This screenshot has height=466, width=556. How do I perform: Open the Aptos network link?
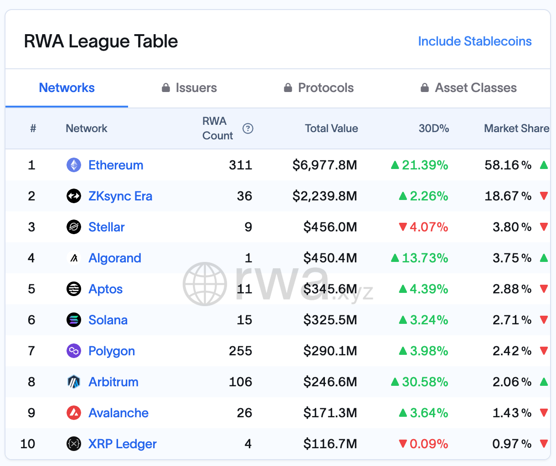click(106, 289)
